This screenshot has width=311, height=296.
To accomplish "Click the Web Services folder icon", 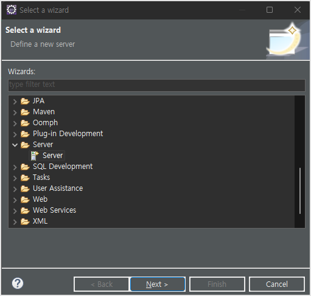I will (x=25, y=210).
